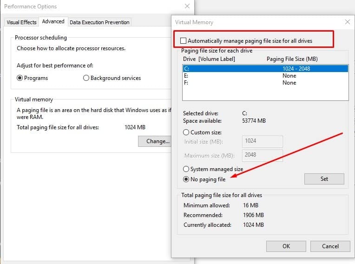Click the Set button
This screenshot has height=264, width=355.
pyautogui.click(x=324, y=179)
